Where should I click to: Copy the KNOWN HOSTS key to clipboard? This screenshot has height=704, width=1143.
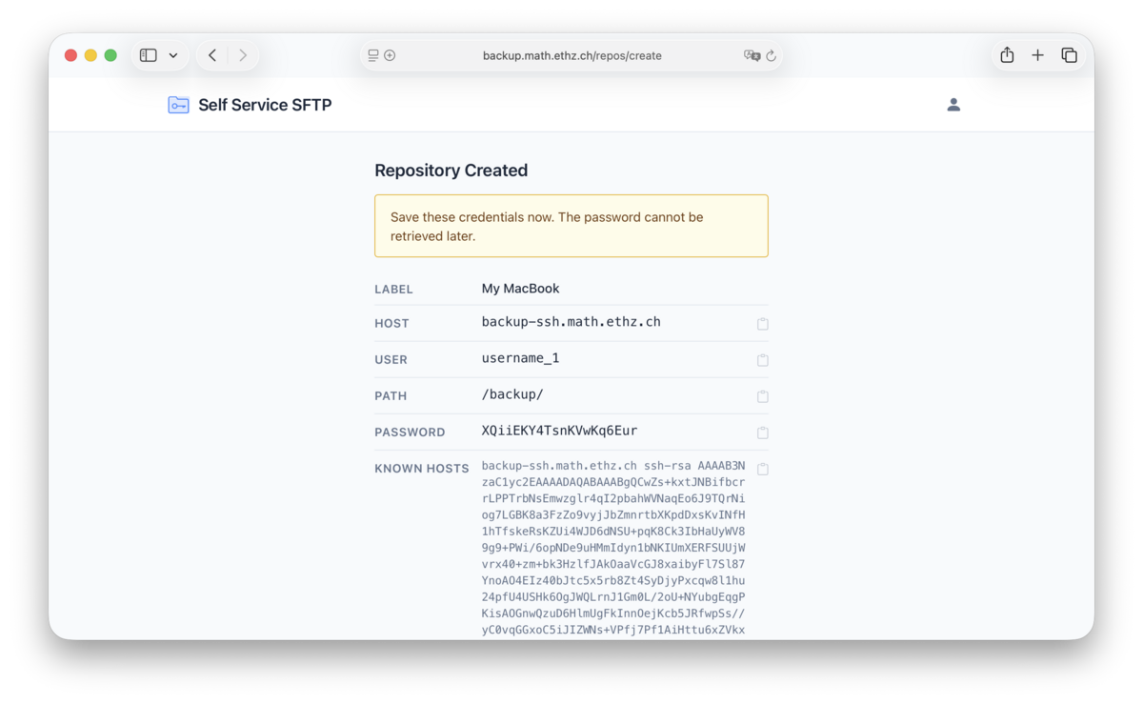coord(763,469)
